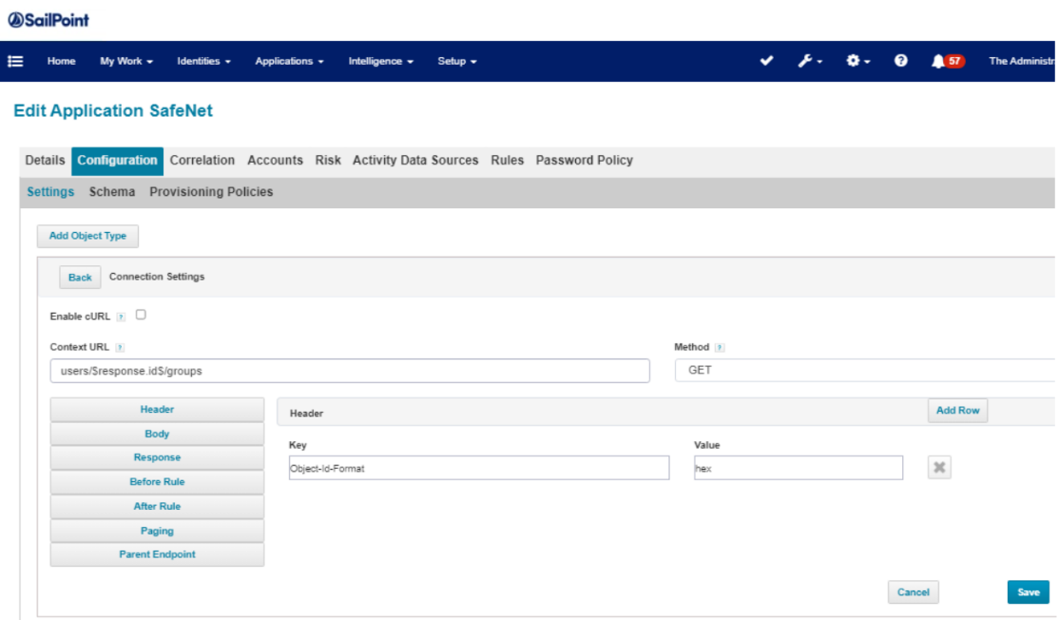Click the SailPoint logo
This screenshot has width=1059, height=620.
click(x=48, y=20)
